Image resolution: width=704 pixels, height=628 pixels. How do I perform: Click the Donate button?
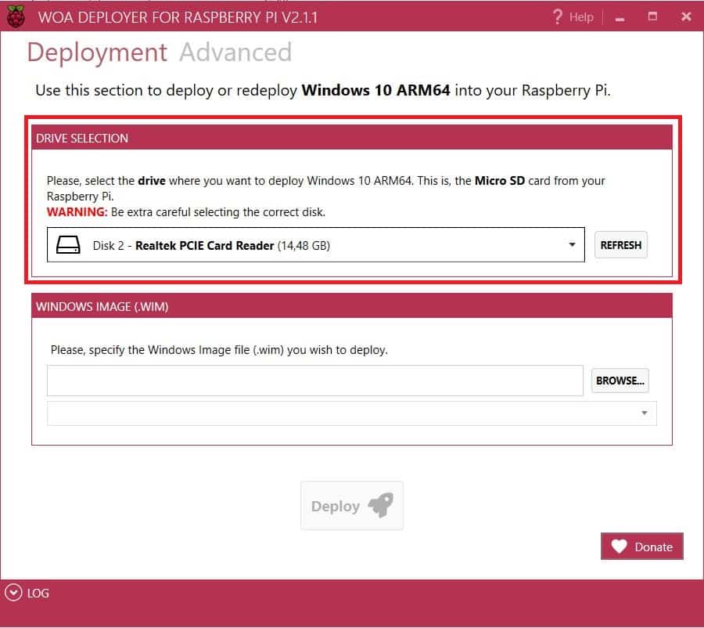coord(641,547)
